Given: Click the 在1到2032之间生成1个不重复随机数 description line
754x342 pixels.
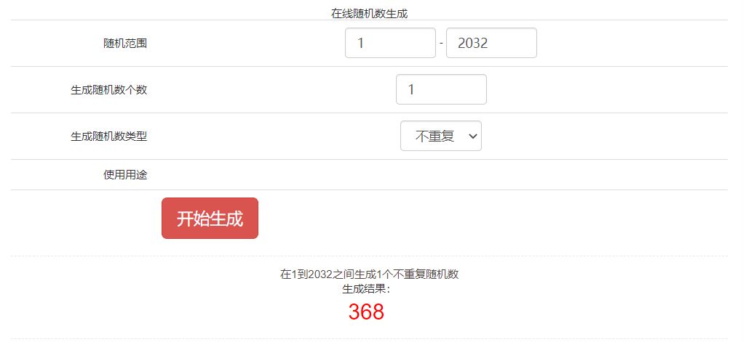Looking at the screenshot, I should (x=369, y=274).
